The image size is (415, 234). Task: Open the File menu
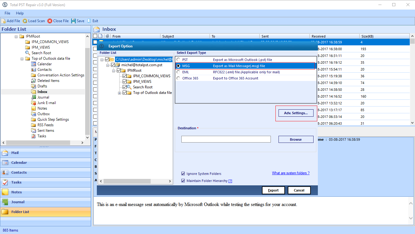[7, 13]
